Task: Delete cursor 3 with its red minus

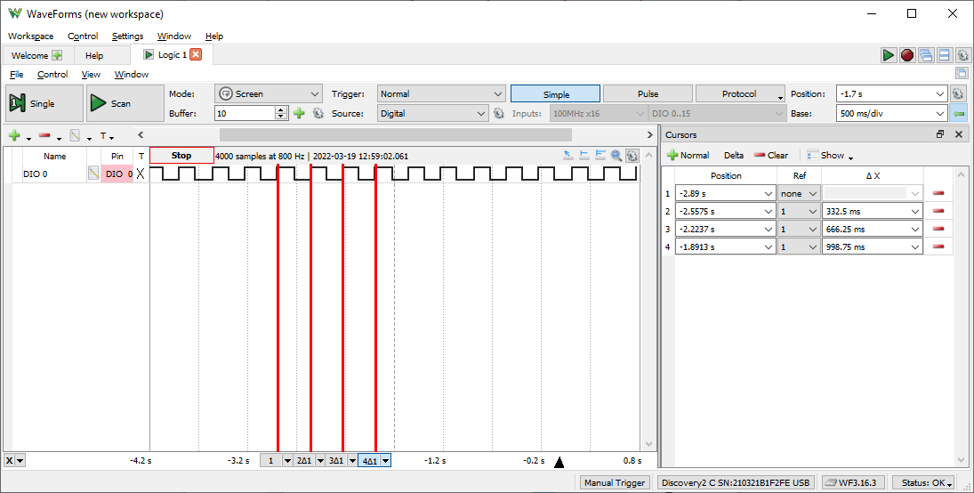Action: (938, 229)
